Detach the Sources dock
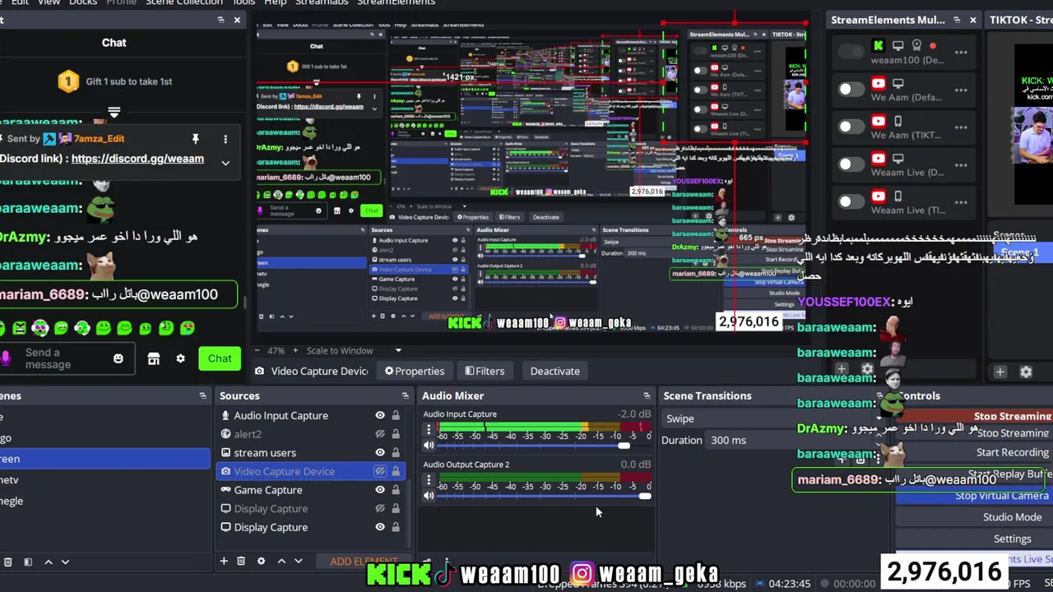This screenshot has width=1053, height=592. [405, 396]
